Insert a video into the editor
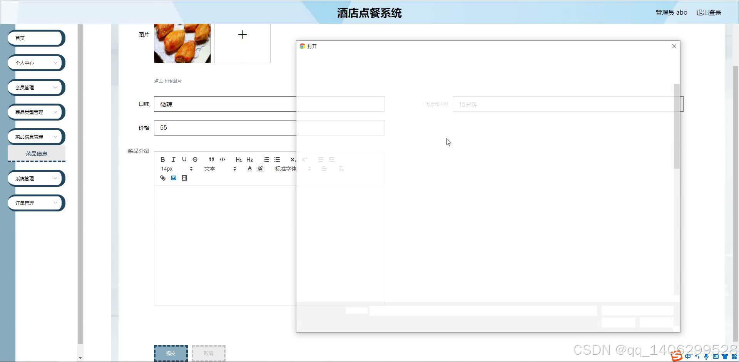This screenshot has width=739, height=362. 184,178
